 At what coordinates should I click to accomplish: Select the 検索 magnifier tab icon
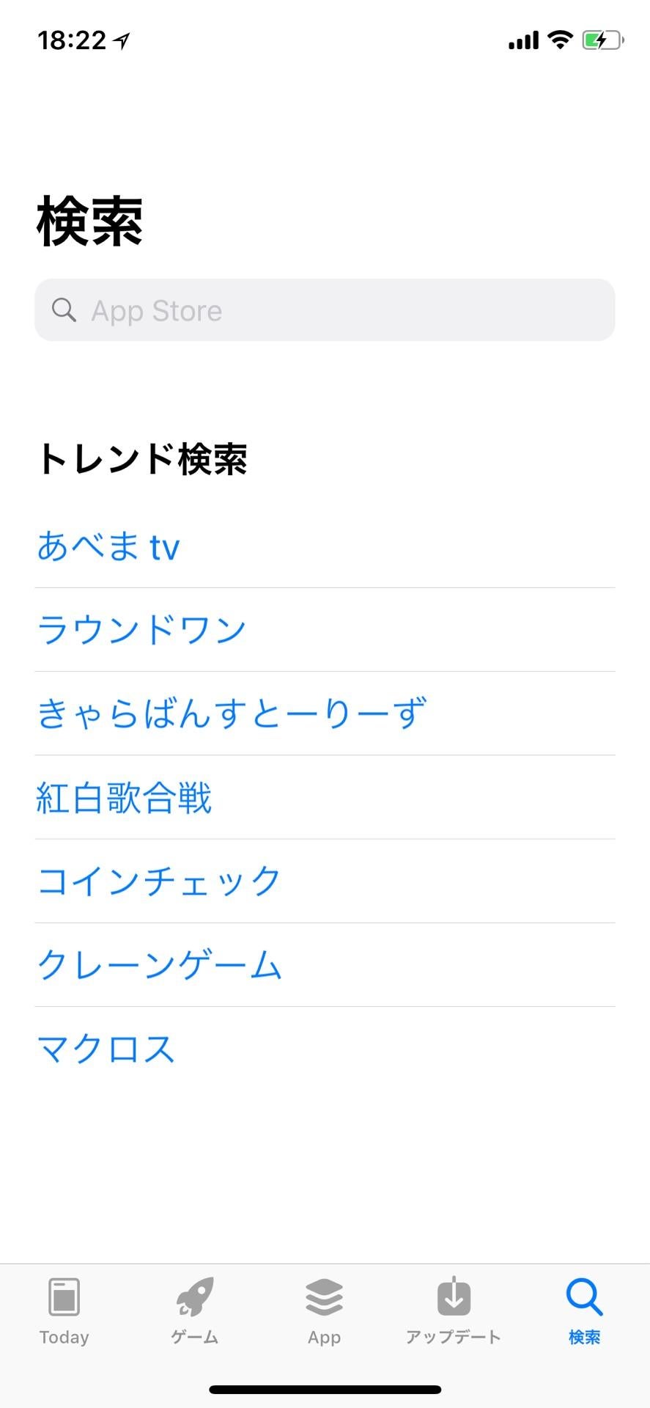click(x=584, y=1297)
